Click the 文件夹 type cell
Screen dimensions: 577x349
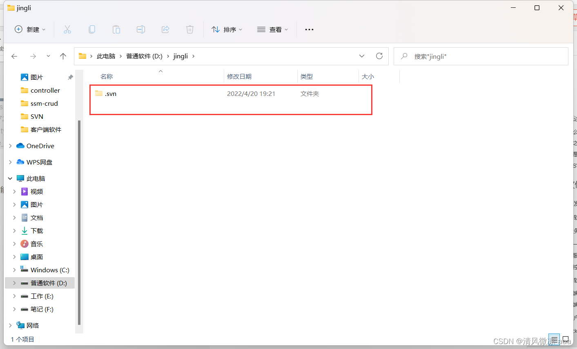pyautogui.click(x=310, y=93)
